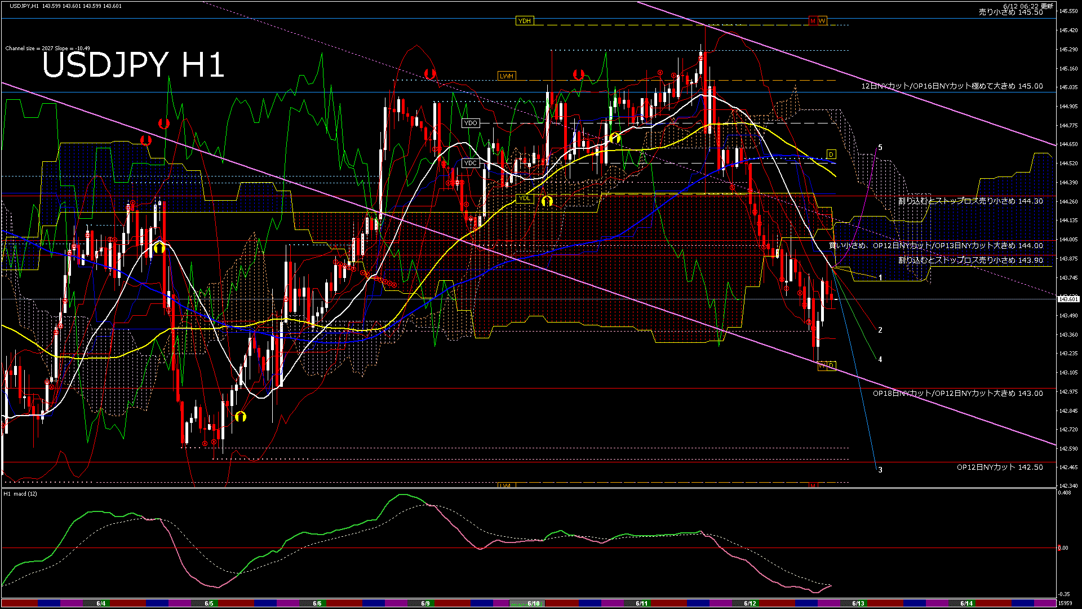Click the 買い小さめ 144.00 order label
This screenshot has height=609, width=1082.
(935, 246)
